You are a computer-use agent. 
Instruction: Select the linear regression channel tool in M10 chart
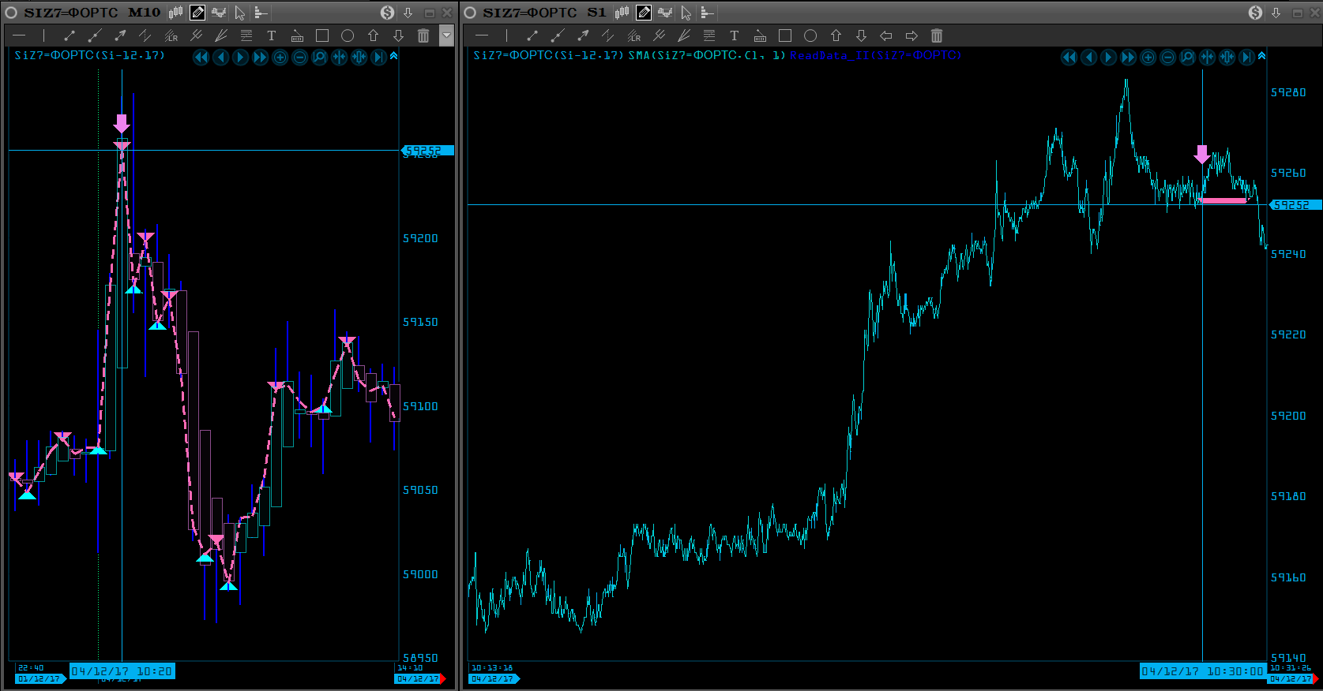(171, 35)
